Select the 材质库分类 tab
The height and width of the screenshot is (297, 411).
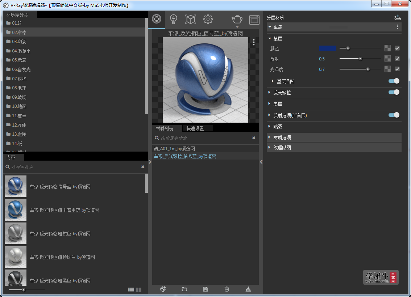point(20,15)
